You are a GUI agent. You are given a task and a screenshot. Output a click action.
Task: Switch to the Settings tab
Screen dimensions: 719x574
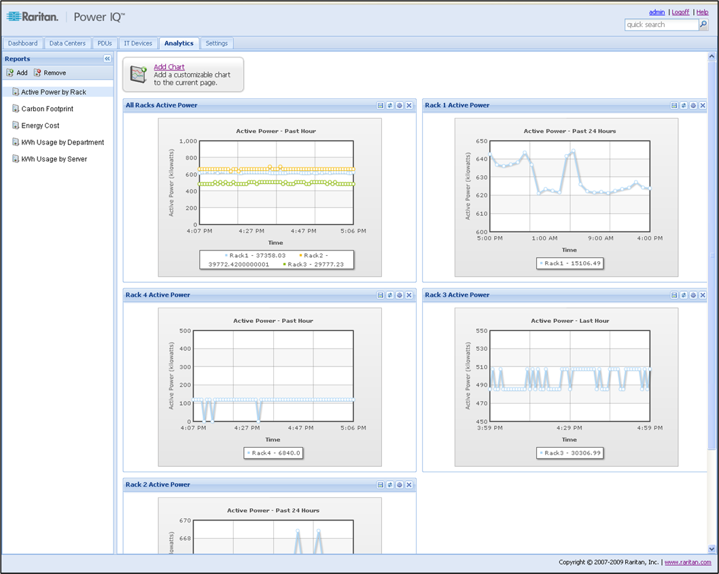click(216, 43)
